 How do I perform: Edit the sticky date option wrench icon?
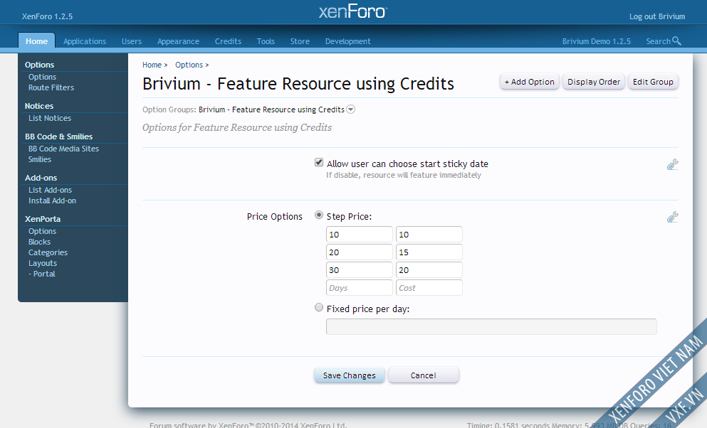672,164
